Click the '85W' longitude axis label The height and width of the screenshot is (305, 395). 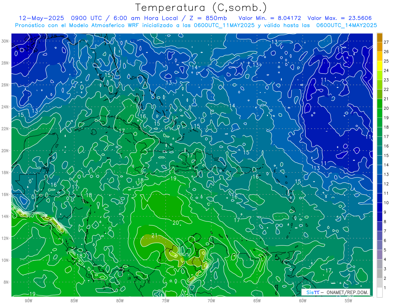coord(74,301)
